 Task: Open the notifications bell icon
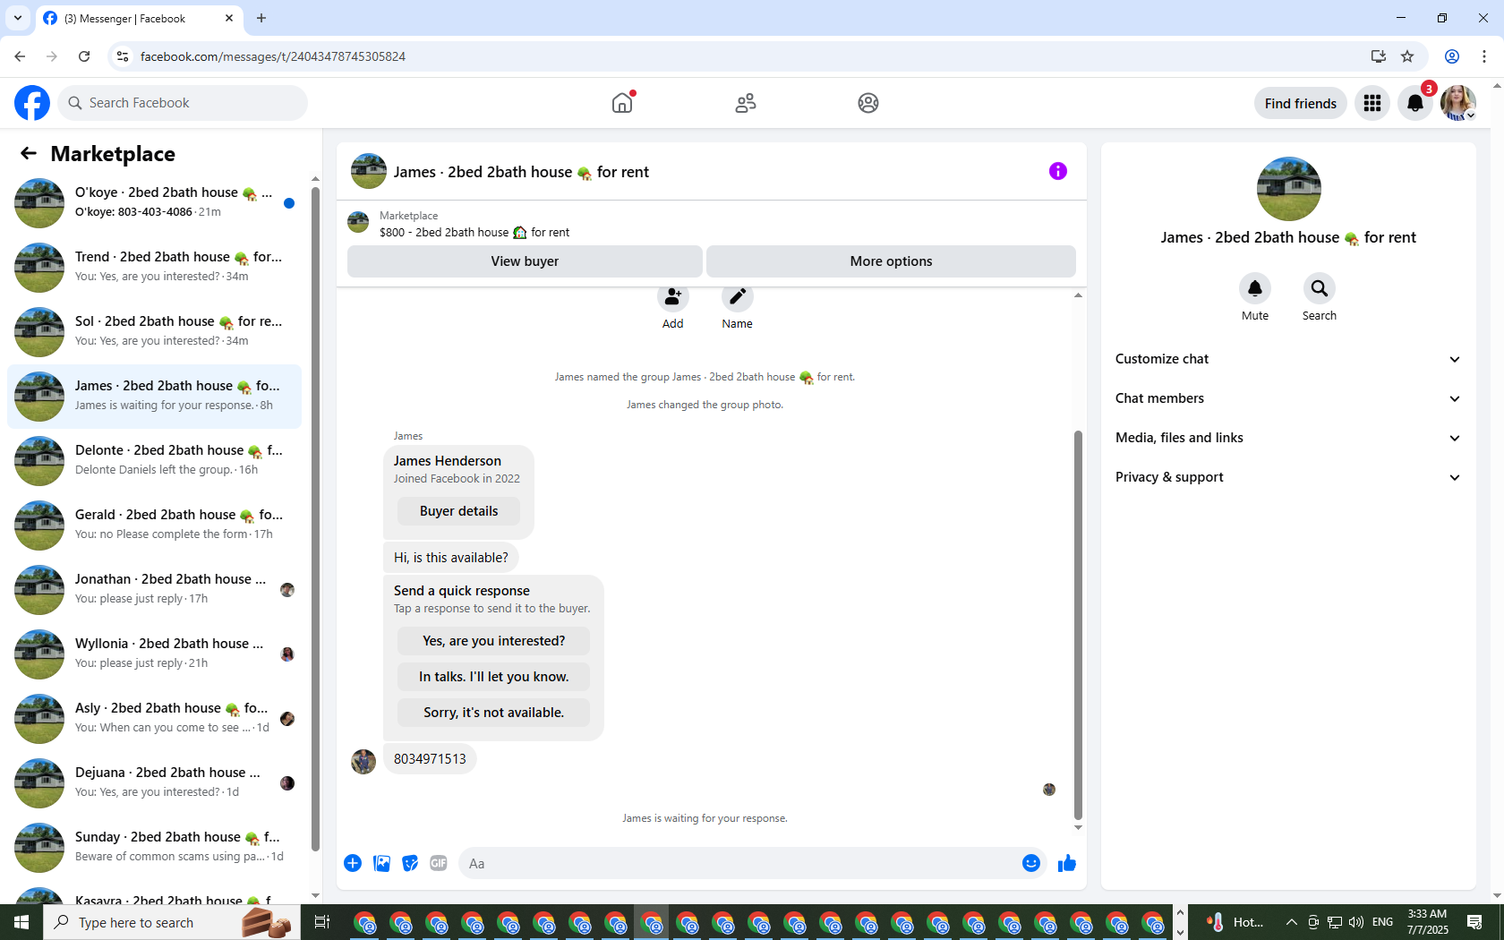(1415, 103)
